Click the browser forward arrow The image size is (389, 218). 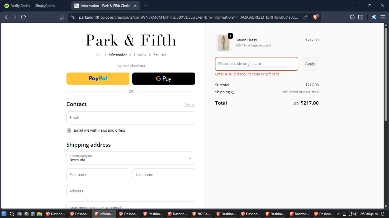coord(15,17)
